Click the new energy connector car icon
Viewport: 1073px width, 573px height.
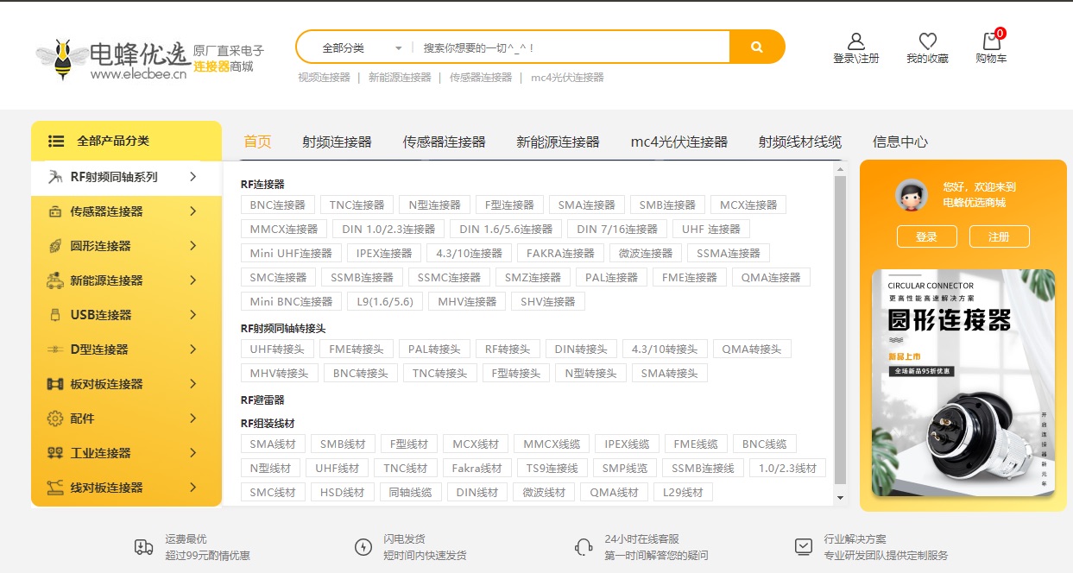[55, 280]
